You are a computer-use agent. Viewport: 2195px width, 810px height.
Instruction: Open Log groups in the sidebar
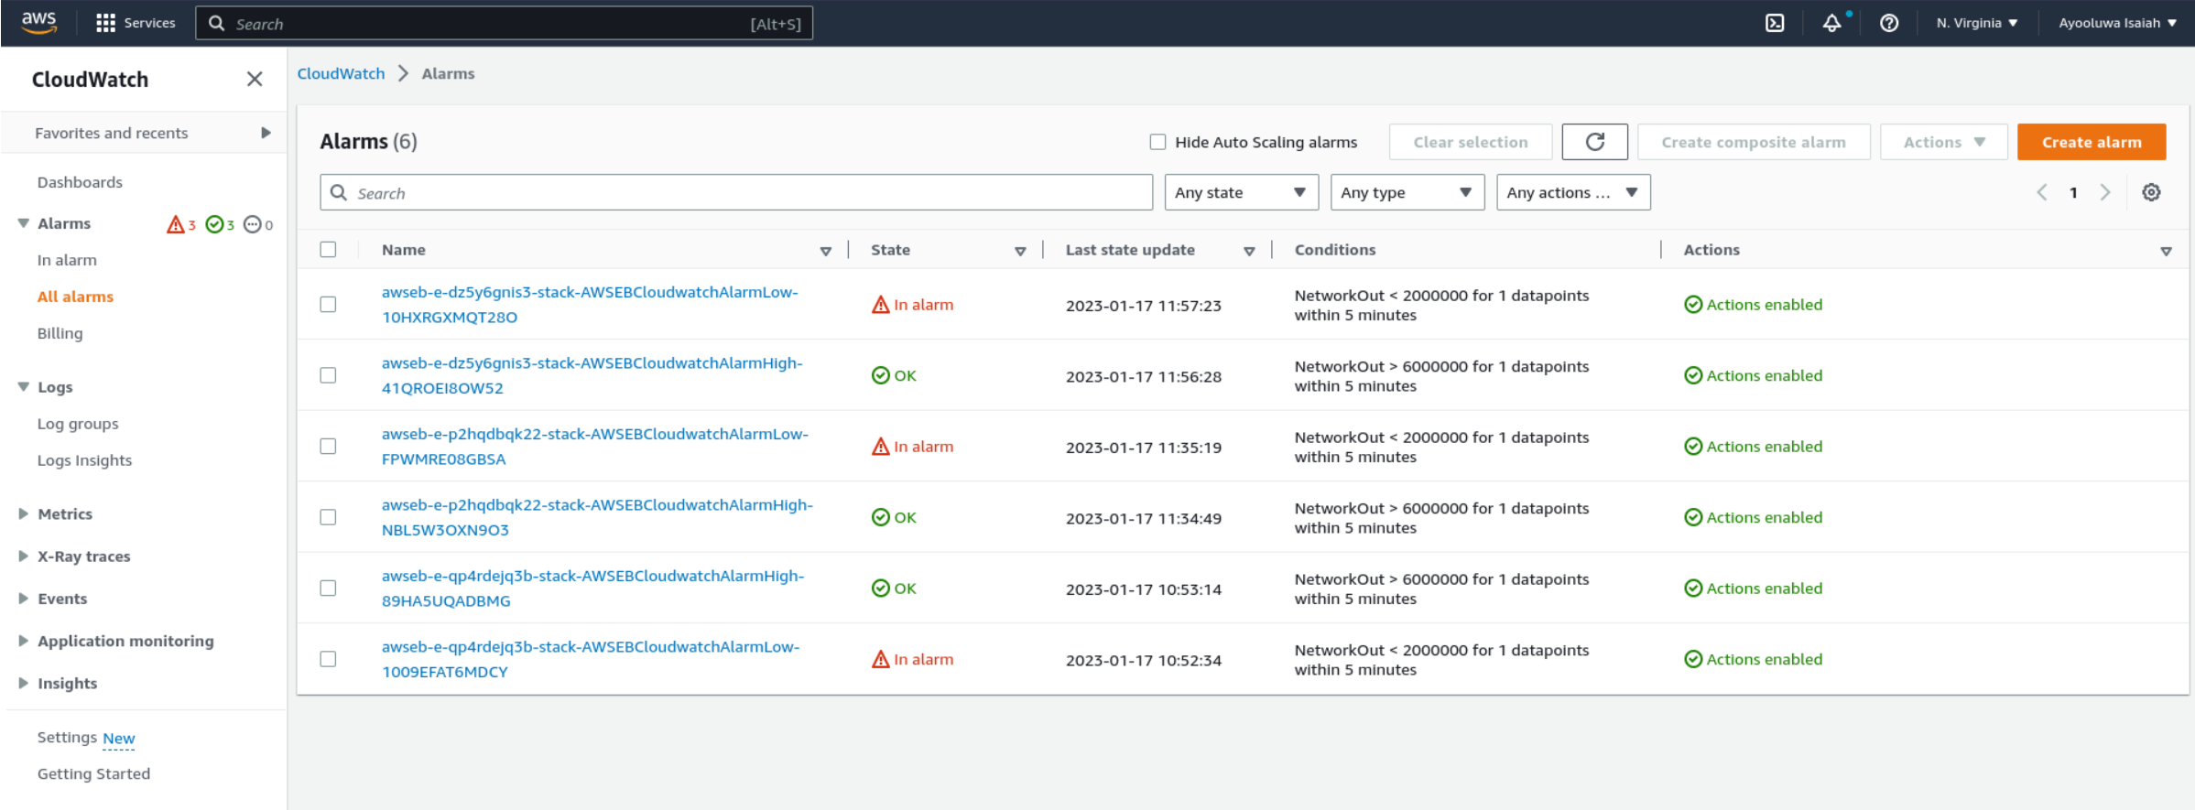pos(78,424)
